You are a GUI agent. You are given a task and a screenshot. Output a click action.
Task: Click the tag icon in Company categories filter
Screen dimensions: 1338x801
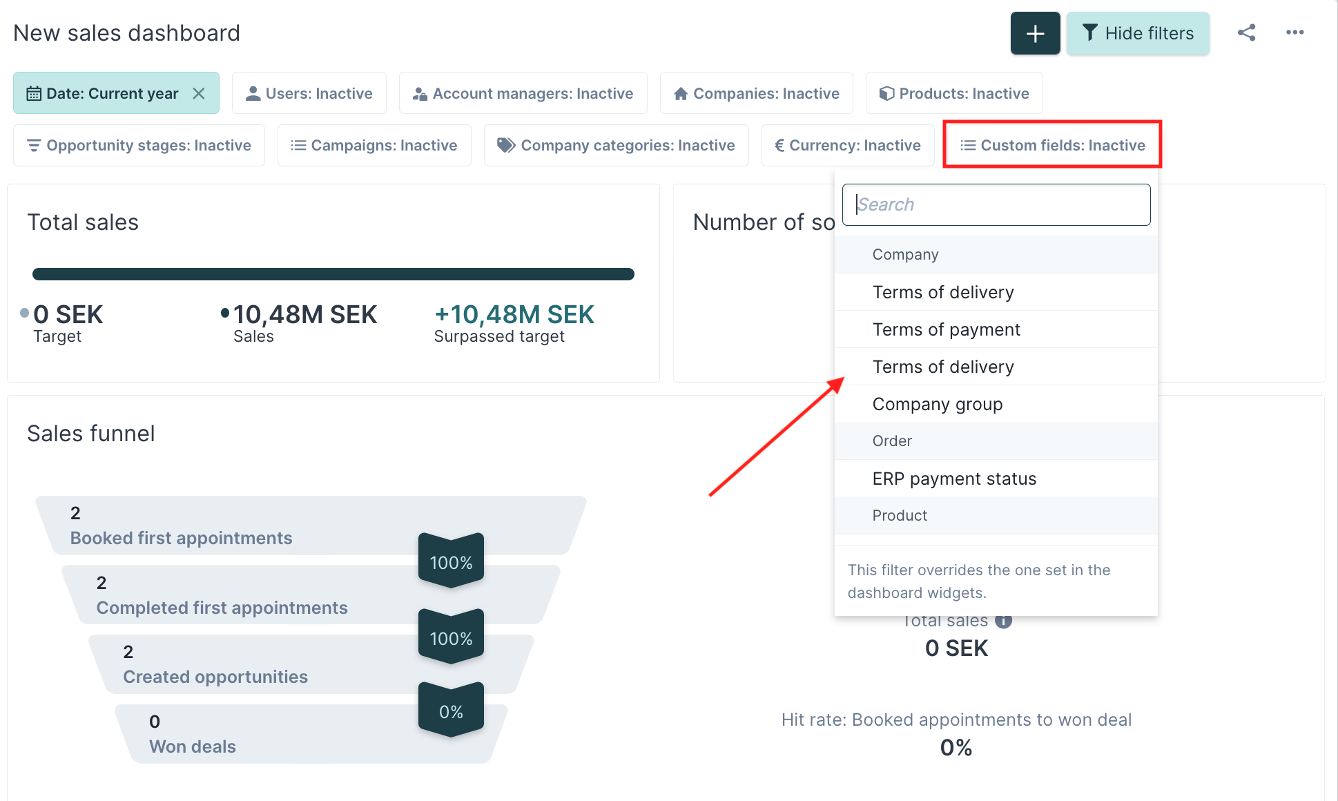point(506,145)
